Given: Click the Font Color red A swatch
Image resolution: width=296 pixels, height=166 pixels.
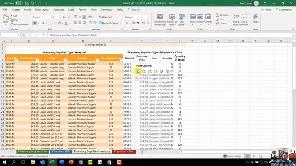Looking at the screenshot, I should coord(66,23).
